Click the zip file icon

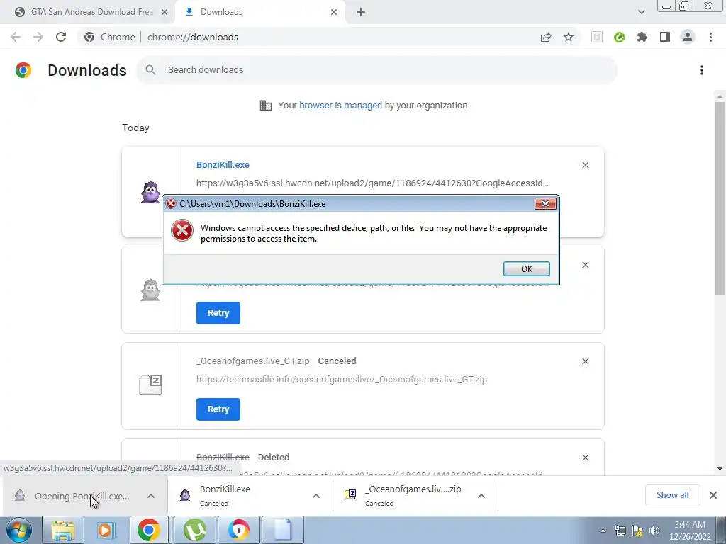(150, 385)
